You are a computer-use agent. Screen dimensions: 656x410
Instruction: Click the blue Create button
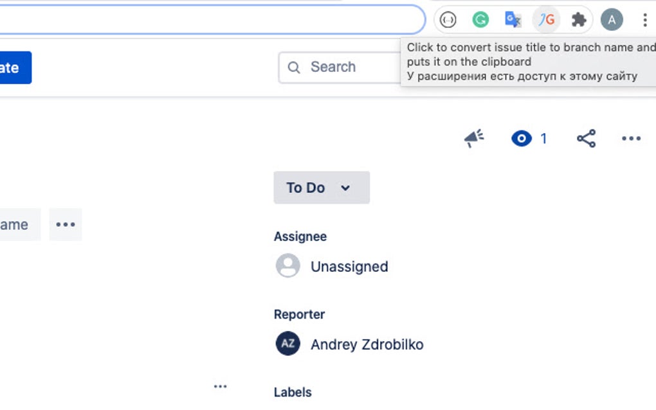(13, 67)
